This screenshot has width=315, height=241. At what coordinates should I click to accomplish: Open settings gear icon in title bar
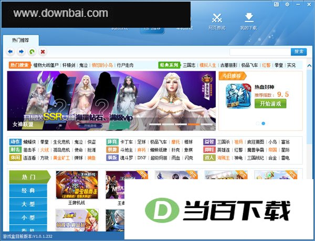tap(287, 4)
